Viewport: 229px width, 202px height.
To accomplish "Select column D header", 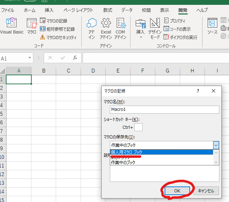I will [x=93, y=71].
